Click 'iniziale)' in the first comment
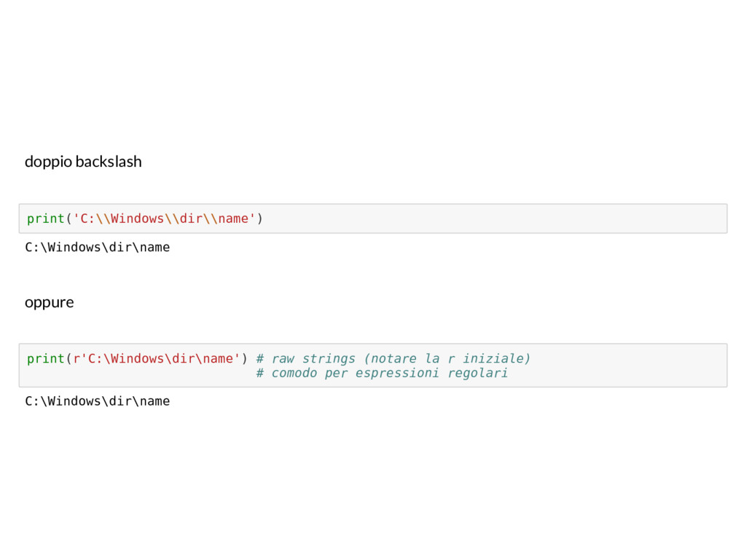The height and width of the screenshot is (544, 746). [x=497, y=358]
